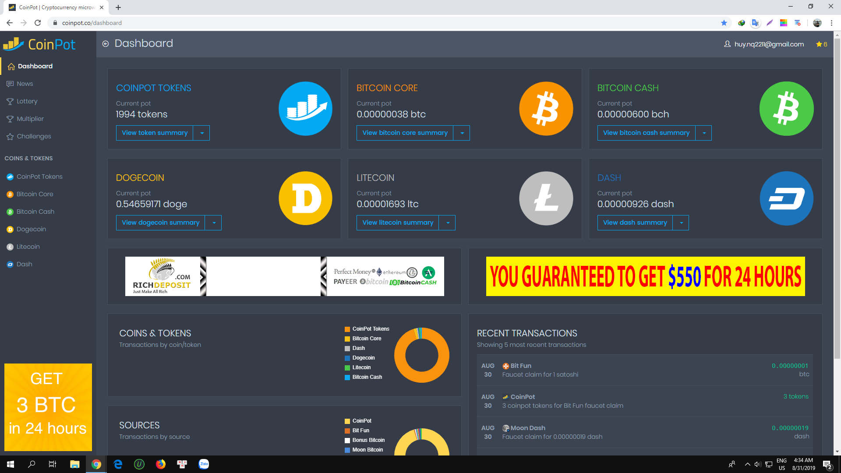Expand the bitcoin core summary dropdown arrow
The image size is (841, 473).
click(x=462, y=133)
